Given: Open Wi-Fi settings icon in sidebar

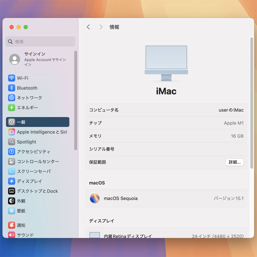Looking at the screenshot, I should [x=12, y=78].
